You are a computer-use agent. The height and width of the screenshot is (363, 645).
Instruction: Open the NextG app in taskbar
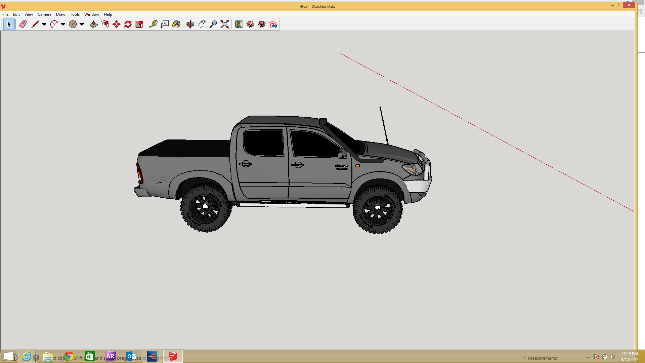[152, 356]
